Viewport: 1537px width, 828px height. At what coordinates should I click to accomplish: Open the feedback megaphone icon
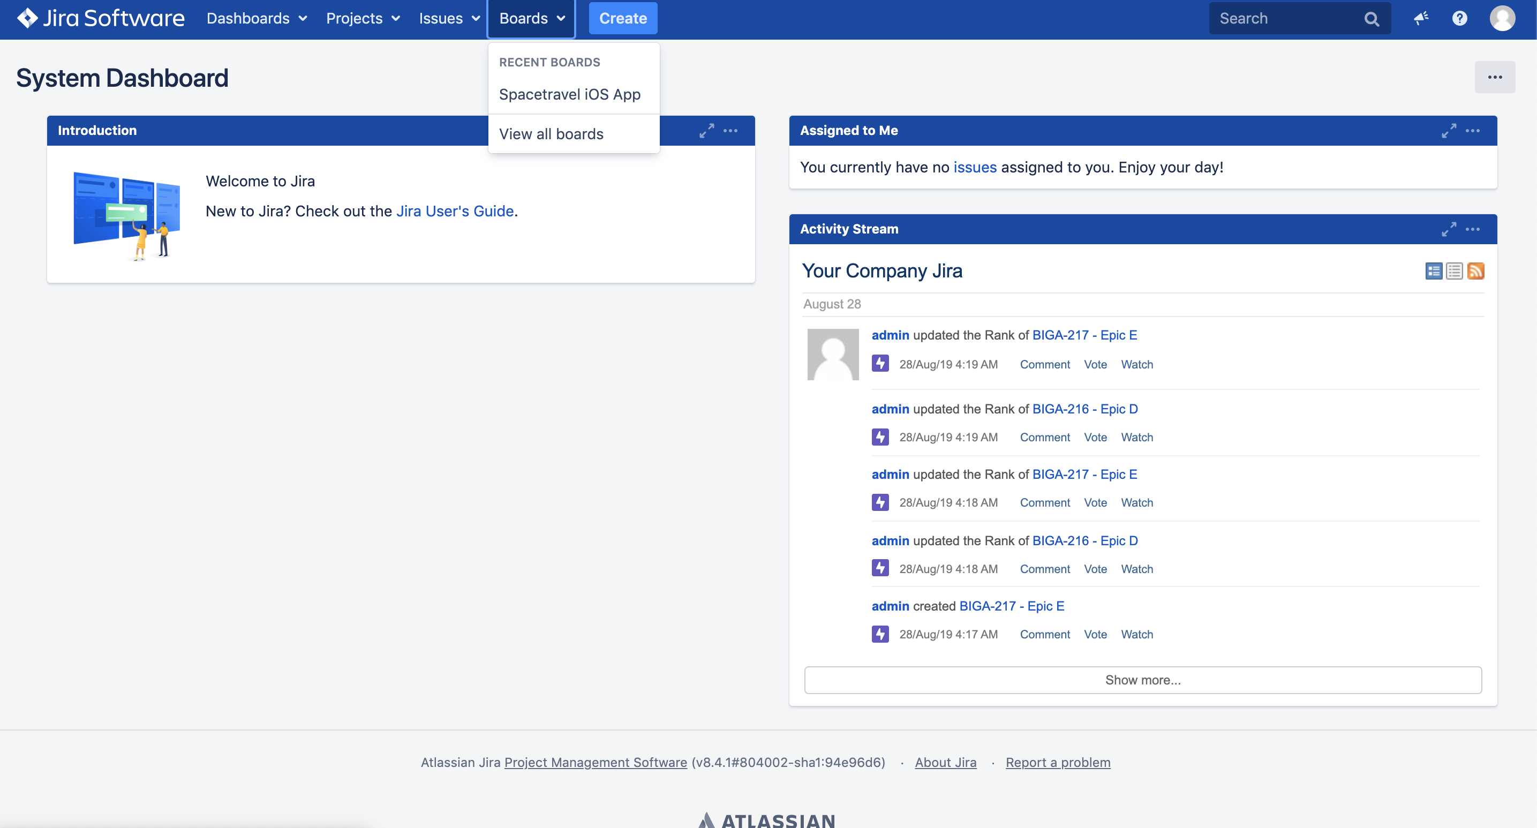point(1421,19)
